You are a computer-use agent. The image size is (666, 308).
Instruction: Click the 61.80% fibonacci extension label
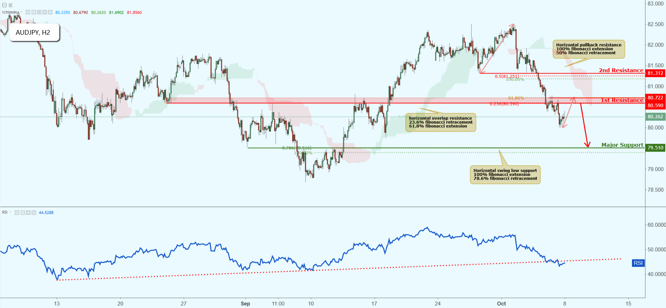point(516,98)
